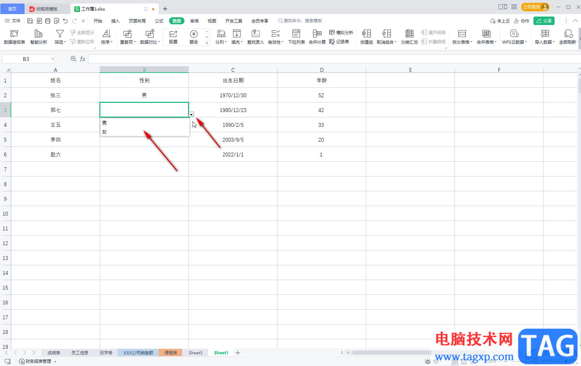Click the 协作 (Collaborate) button
Image resolution: width=581 pixels, height=366 pixels.
[521, 21]
